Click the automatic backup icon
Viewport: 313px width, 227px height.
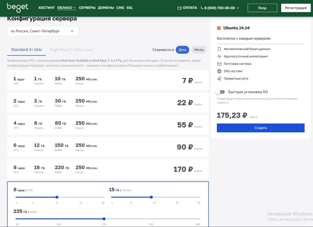pyautogui.click(x=219, y=49)
